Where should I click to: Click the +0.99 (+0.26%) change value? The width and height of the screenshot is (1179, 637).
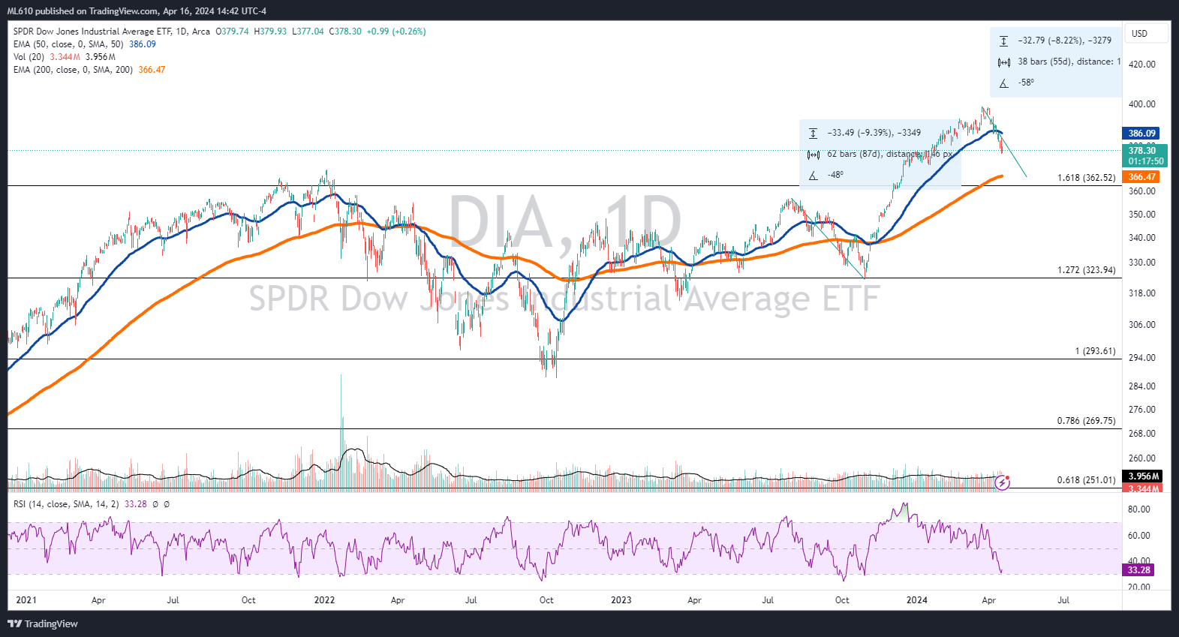pos(396,32)
